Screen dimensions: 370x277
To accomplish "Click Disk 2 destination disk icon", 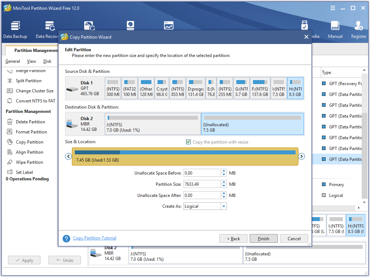I will (x=72, y=124).
